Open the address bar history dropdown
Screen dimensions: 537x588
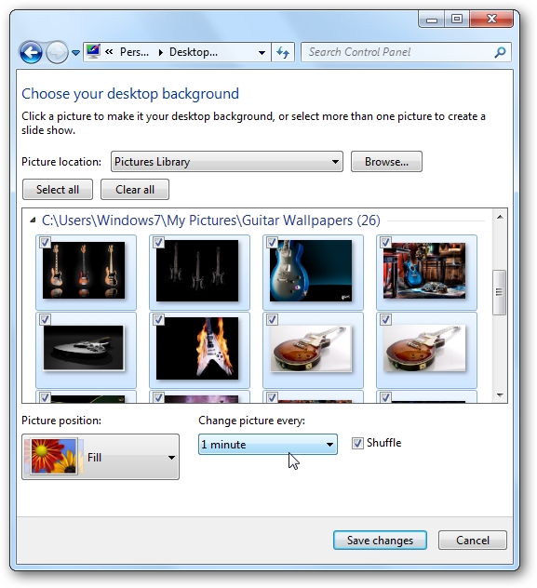point(262,52)
